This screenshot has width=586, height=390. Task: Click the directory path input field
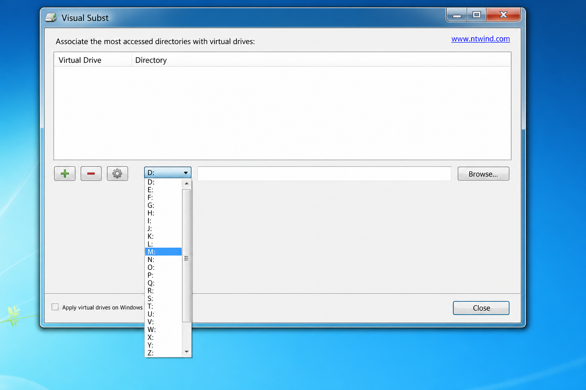click(x=324, y=174)
